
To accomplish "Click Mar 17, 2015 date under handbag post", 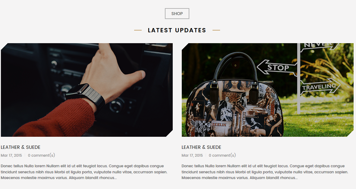I will coord(192,155).
